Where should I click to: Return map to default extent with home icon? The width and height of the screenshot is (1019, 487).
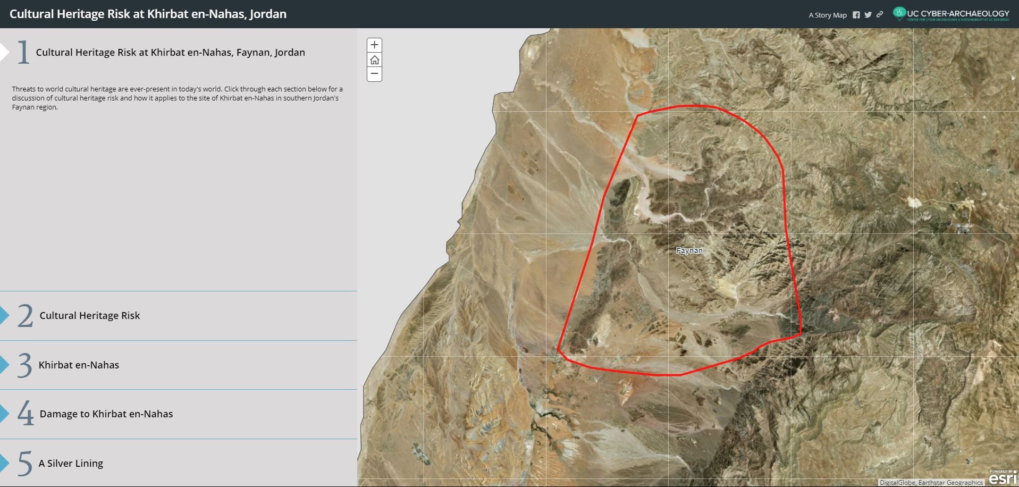click(x=375, y=60)
